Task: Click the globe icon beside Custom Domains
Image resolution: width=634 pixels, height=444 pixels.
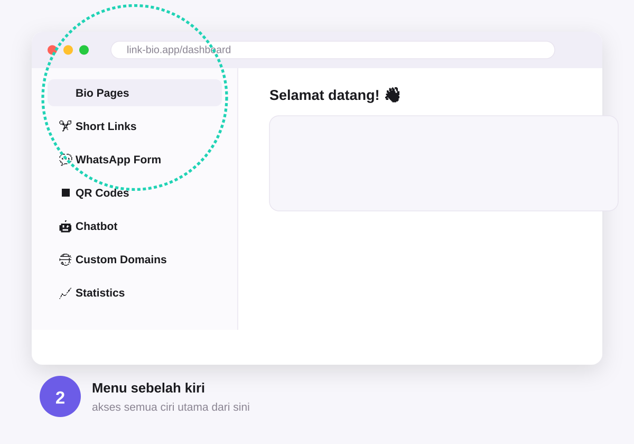Action: [66, 260]
